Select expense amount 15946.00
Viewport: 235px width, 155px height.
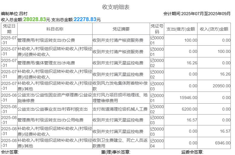coord(188,98)
